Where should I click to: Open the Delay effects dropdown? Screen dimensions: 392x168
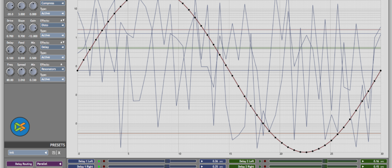[52, 47]
